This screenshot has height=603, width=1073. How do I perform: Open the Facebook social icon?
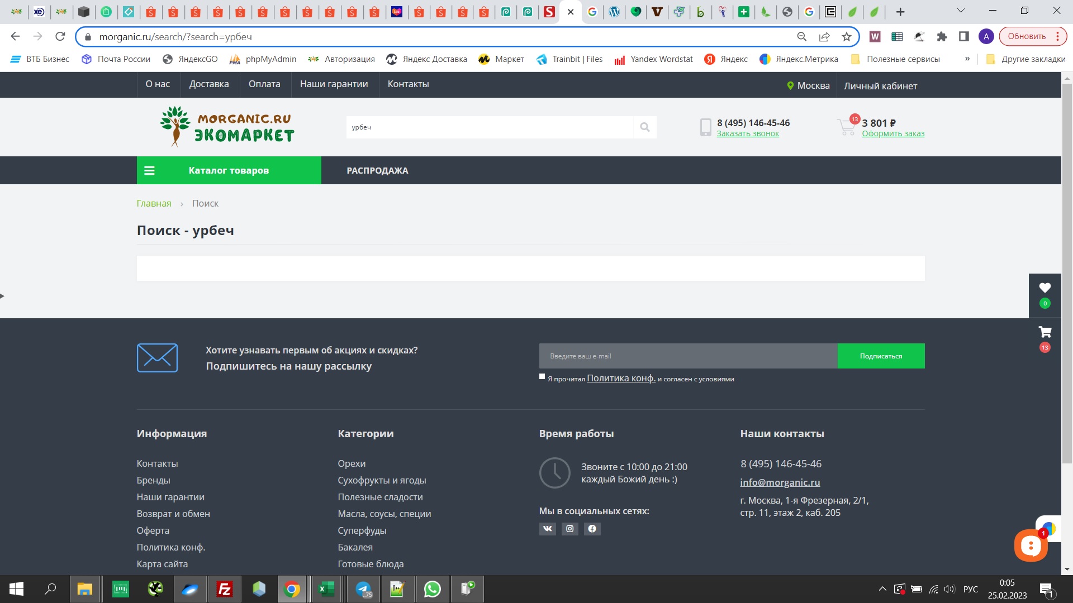[x=592, y=529]
